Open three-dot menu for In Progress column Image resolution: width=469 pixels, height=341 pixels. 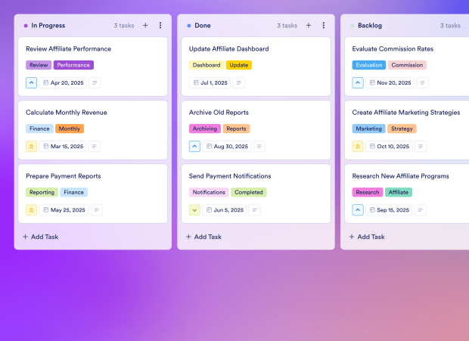pos(160,26)
